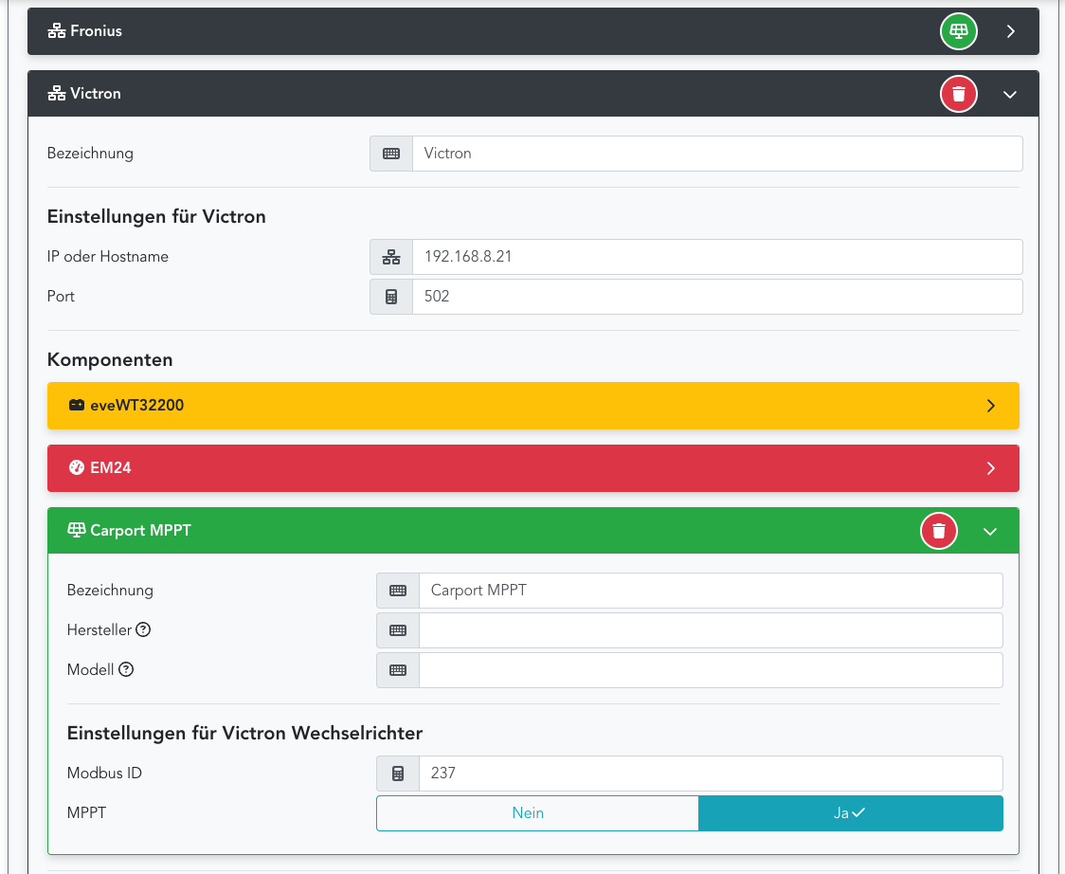Click the eveWT32200 component title
The height and width of the screenshot is (874, 1065).
point(136,406)
